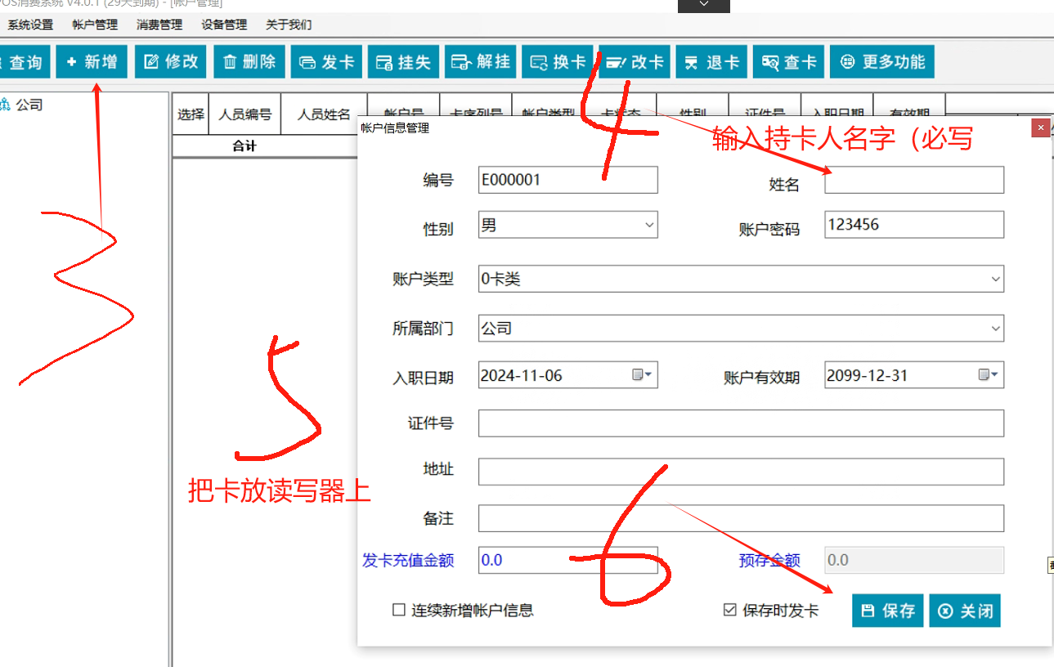The image size is (1054, 667).
Task: Click the 关闭 (Close) button in dialog
Action: point(965,611)
